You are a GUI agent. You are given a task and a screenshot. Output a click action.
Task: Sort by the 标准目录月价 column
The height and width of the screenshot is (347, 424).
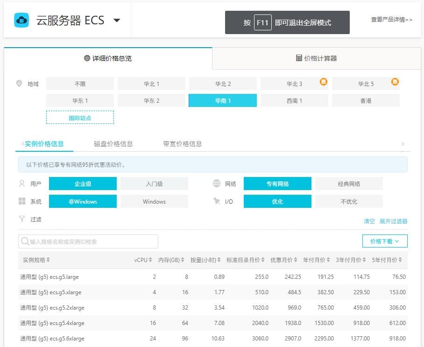246,260
